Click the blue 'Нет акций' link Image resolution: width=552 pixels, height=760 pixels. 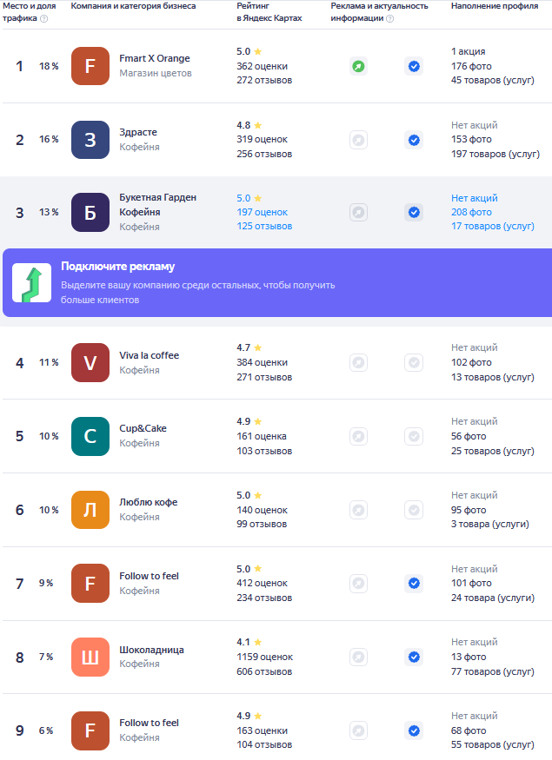[474, 198]
